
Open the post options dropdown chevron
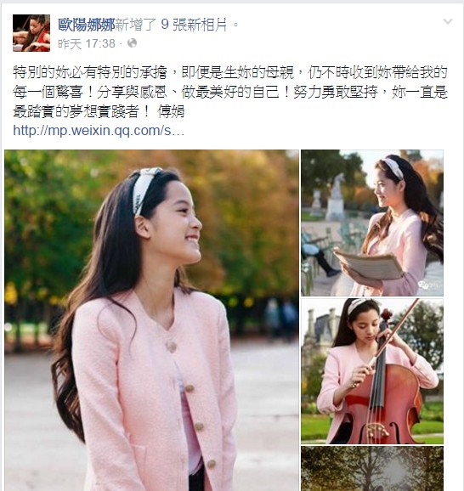[448, 21]
